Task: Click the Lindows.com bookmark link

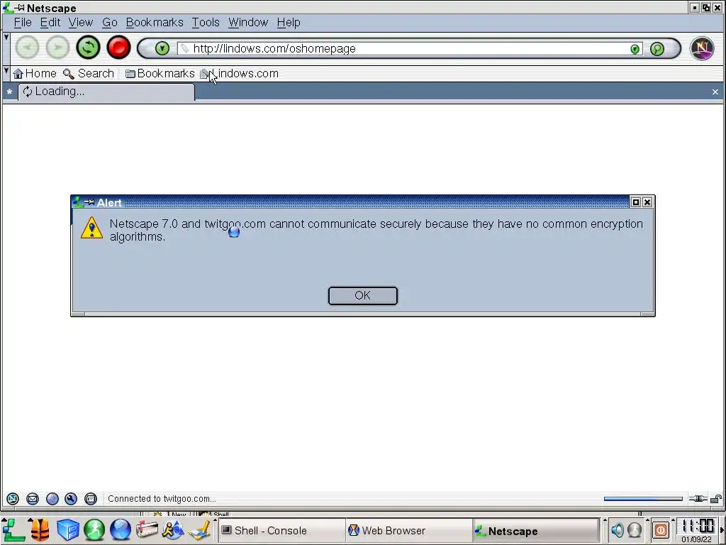Action: (240, 74)
